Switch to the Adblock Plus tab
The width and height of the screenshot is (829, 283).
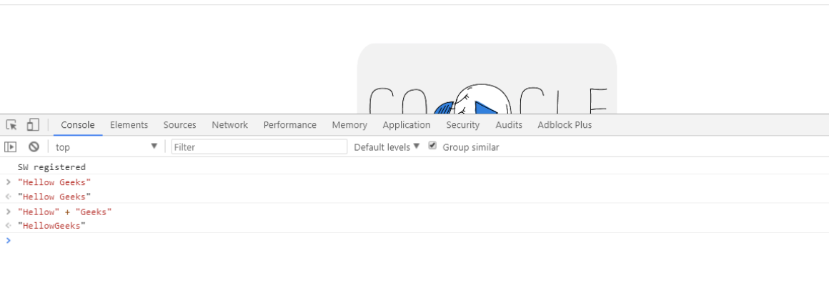tap(565, 125)
